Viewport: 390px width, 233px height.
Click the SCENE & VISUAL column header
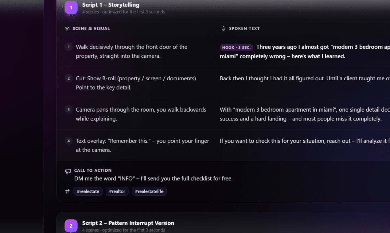pos(91,29)
